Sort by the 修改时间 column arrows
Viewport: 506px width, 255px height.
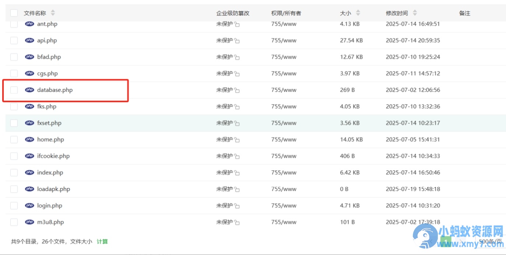pos(415,13)
